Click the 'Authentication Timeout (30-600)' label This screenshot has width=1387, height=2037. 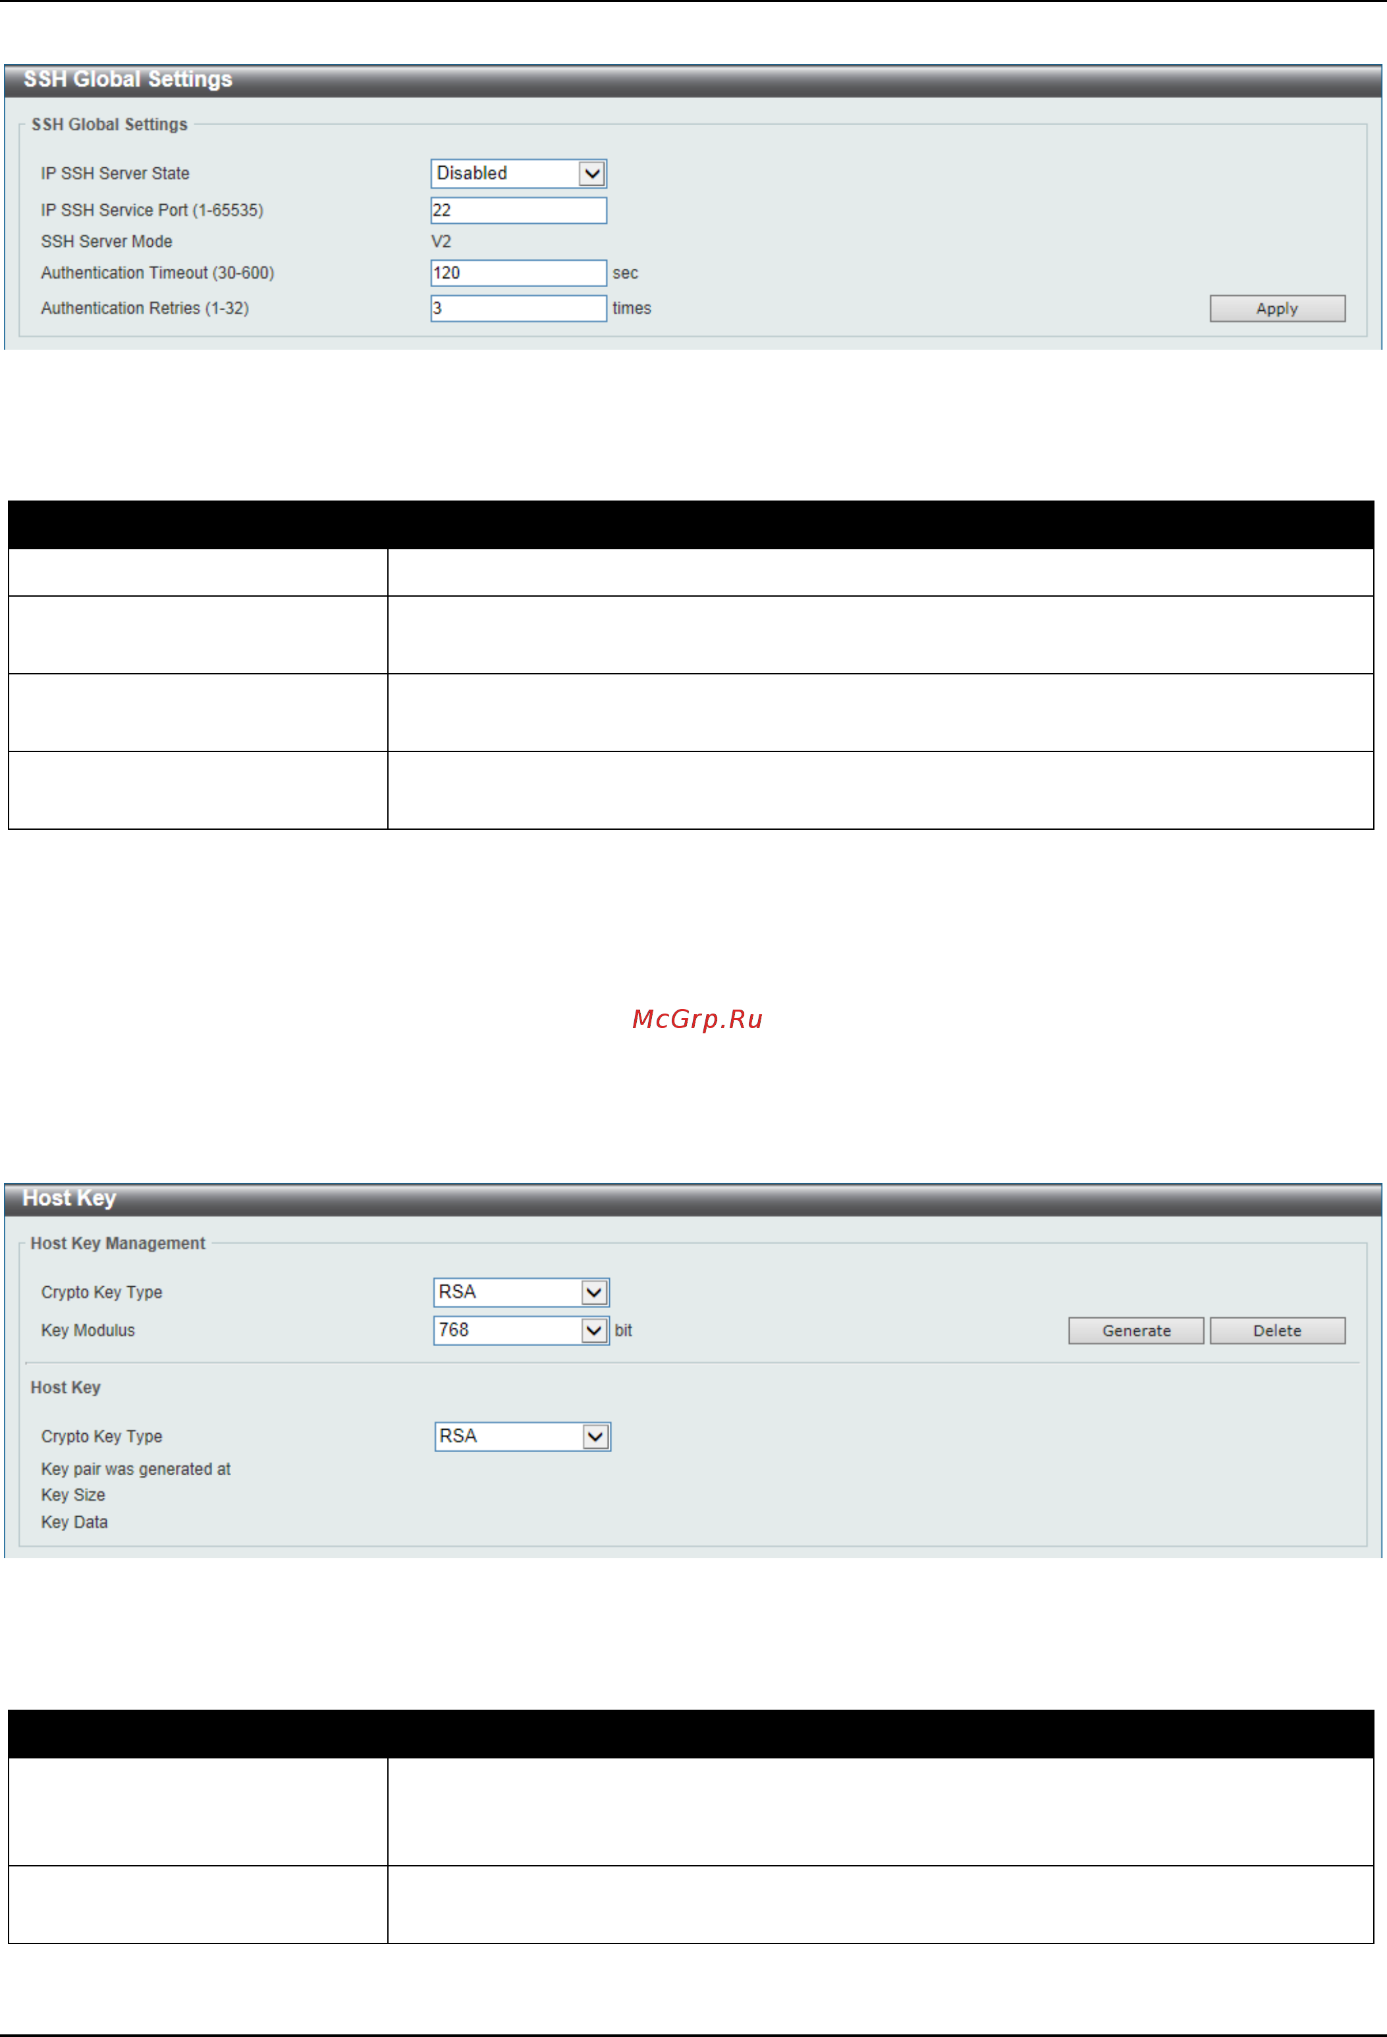[157, 273]
